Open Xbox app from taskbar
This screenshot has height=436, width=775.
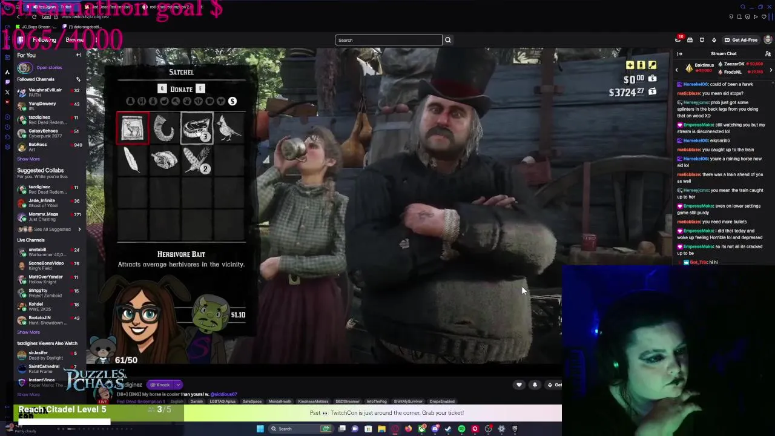click(422, 429)
